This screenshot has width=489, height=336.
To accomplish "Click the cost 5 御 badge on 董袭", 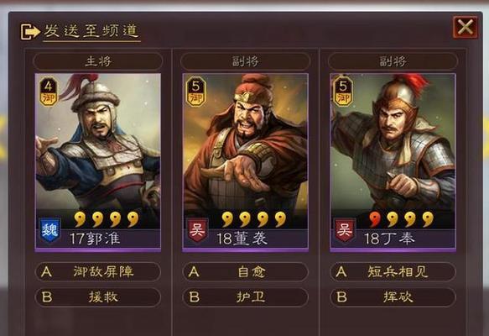I will coord(195,92).
